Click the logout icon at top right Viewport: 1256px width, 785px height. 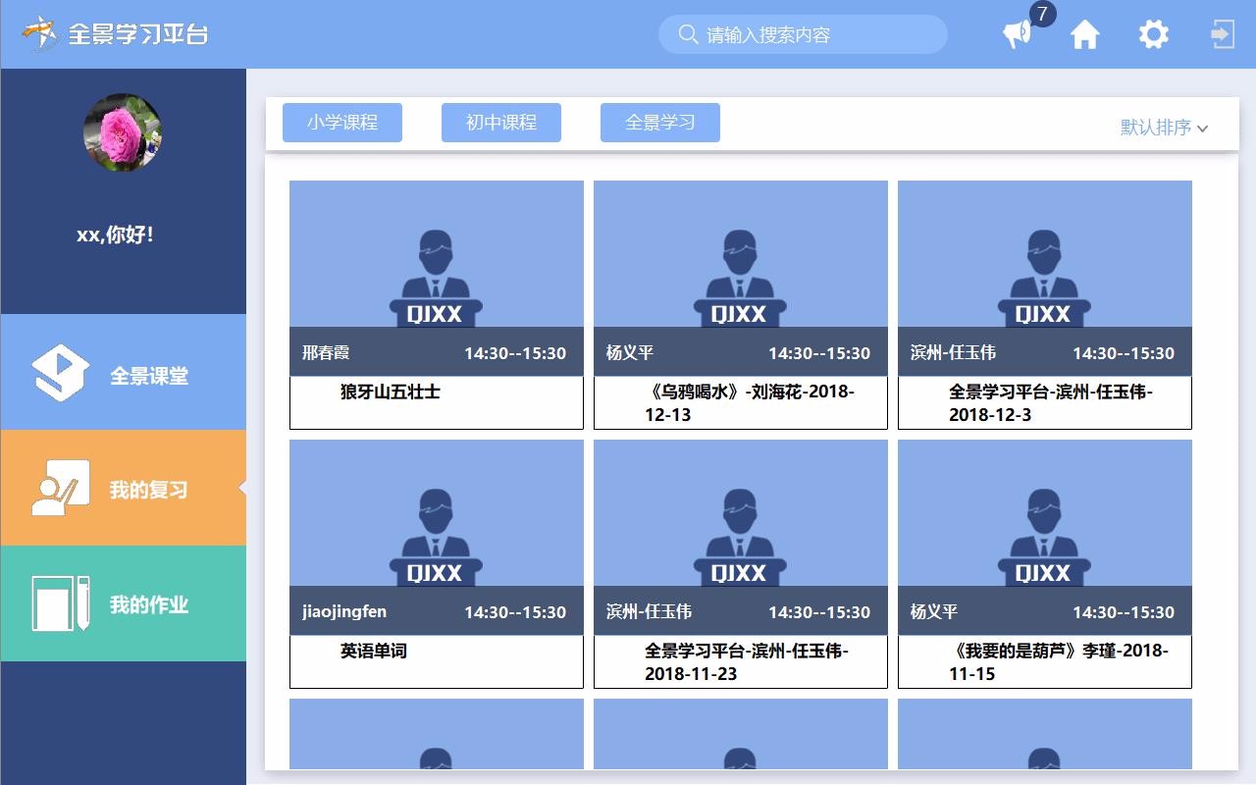pos(1220,34)
